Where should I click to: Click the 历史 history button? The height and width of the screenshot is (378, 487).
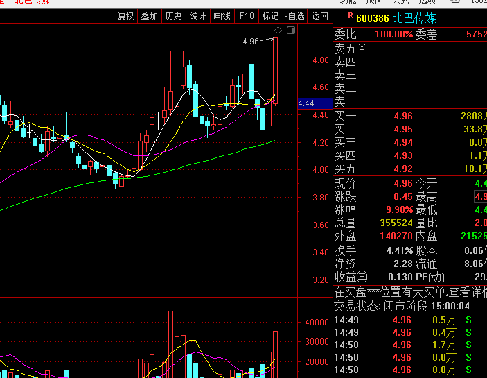[x=173, y=16]
